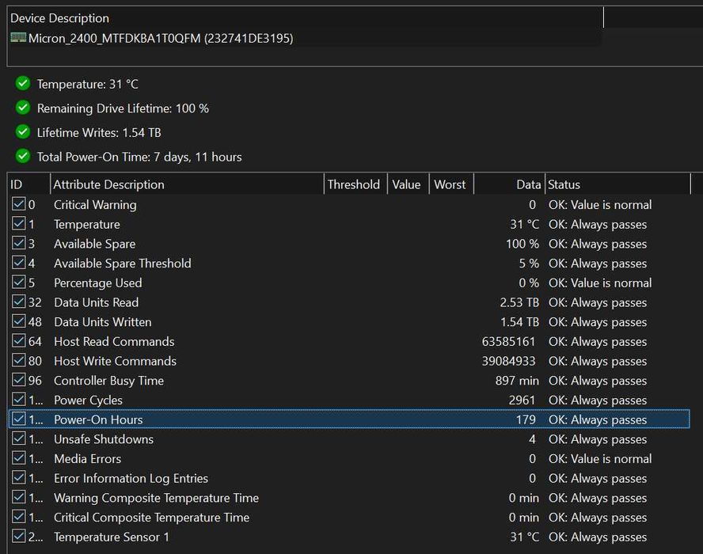
Task: Uncheck the Unsafe Shutdowns checkbox
Action: tap(19, 439)
